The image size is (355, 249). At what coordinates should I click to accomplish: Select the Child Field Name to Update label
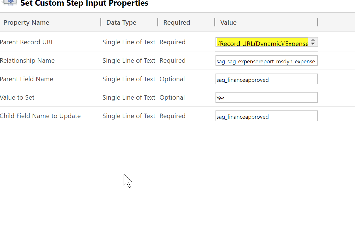(x=40, y=116)
